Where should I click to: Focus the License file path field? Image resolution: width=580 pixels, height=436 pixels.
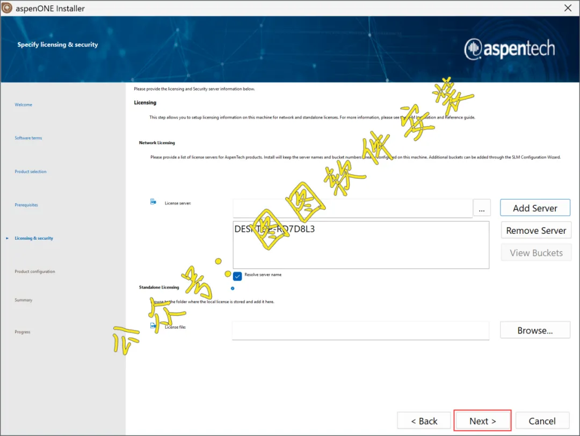[x=361, y=330]
